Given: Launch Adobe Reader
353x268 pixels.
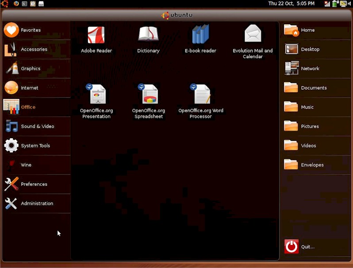Looking at the screenshot, I should pyautogui.click(x=96, y=40).
